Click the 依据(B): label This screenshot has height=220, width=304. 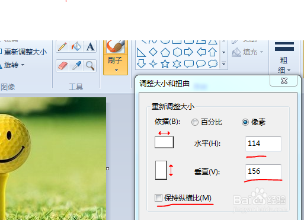point(167,122)
